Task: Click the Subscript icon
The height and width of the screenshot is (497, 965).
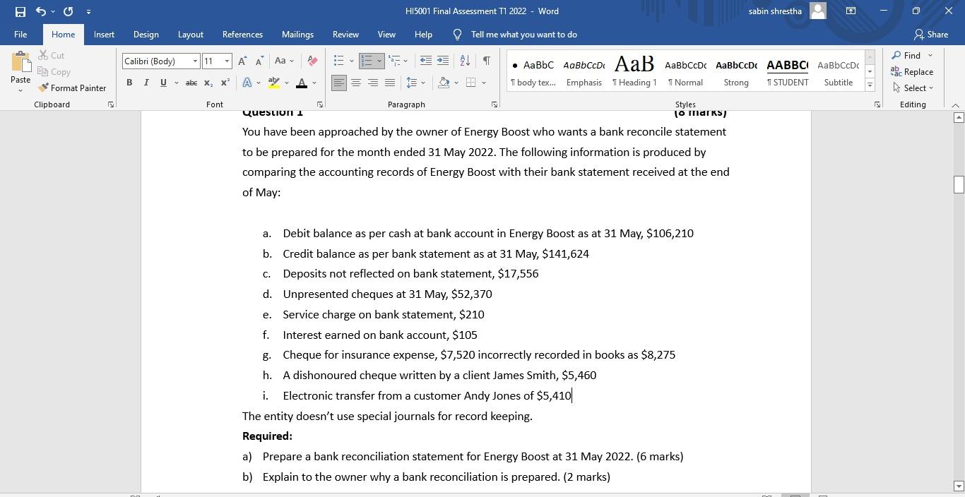Action: [208, 83]
